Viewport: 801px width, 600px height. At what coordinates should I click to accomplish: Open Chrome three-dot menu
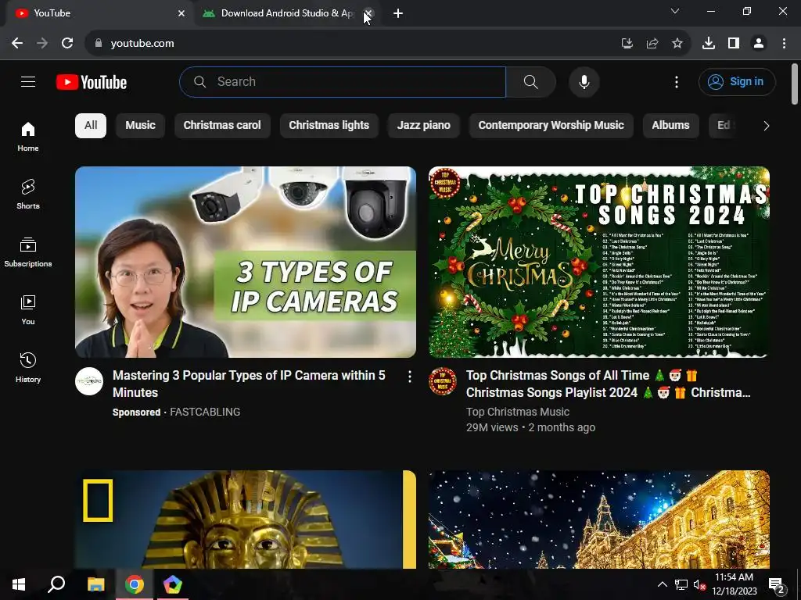[x=784, y=44]
